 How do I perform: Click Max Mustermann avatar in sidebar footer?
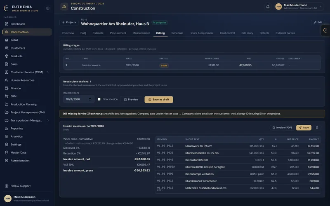[8, 199]
